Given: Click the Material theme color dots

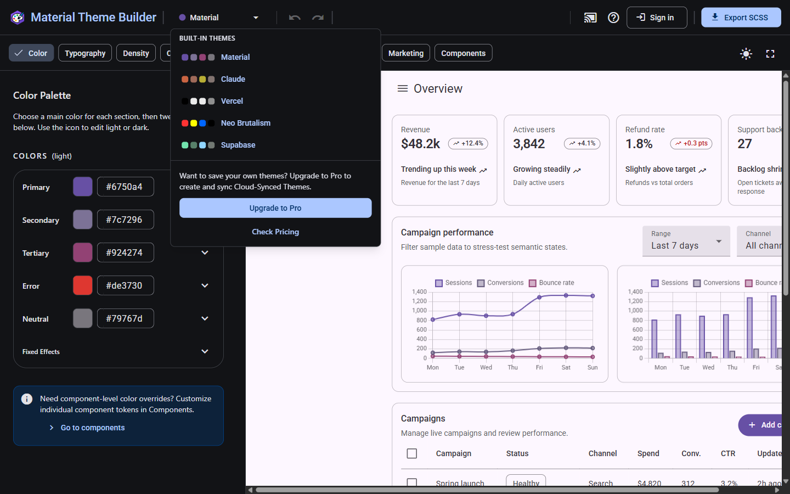Looking at the screenshot, I should (198, 57).
